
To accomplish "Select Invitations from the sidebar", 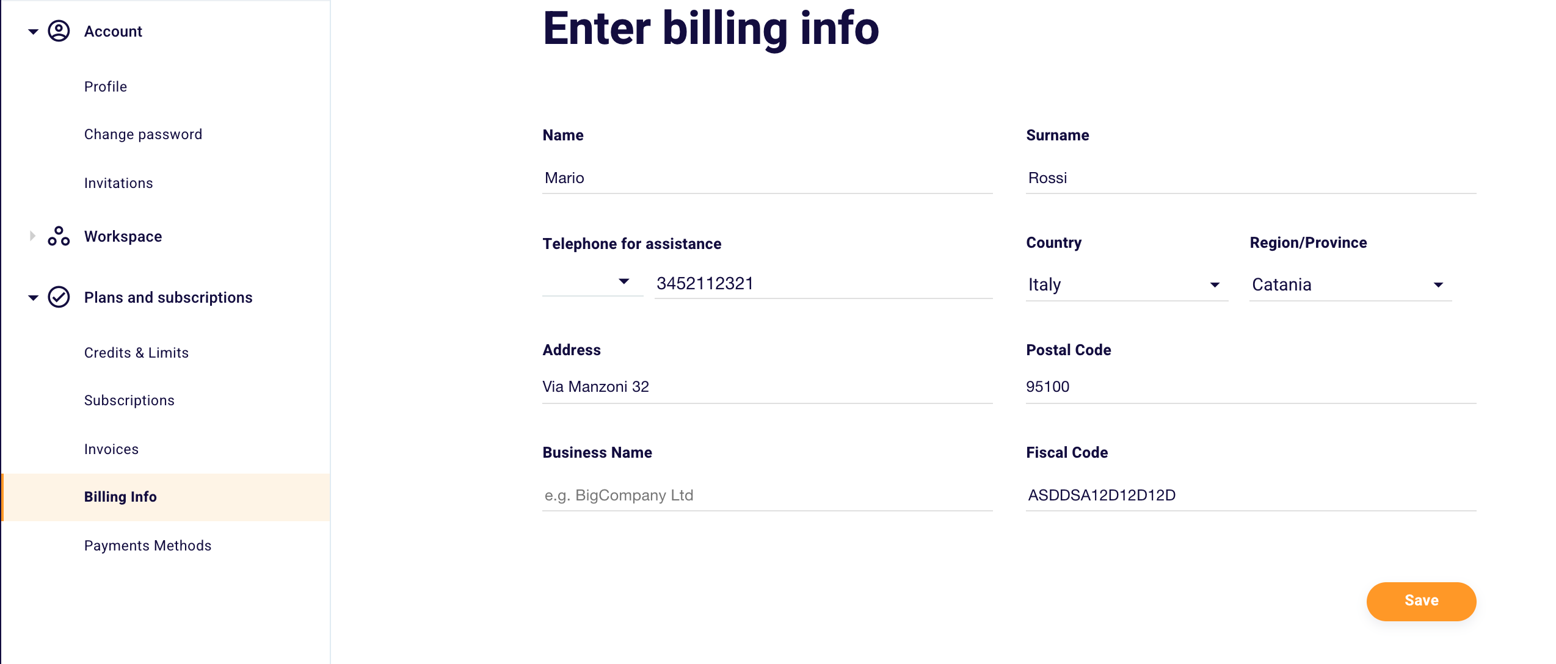I will 118,183.
